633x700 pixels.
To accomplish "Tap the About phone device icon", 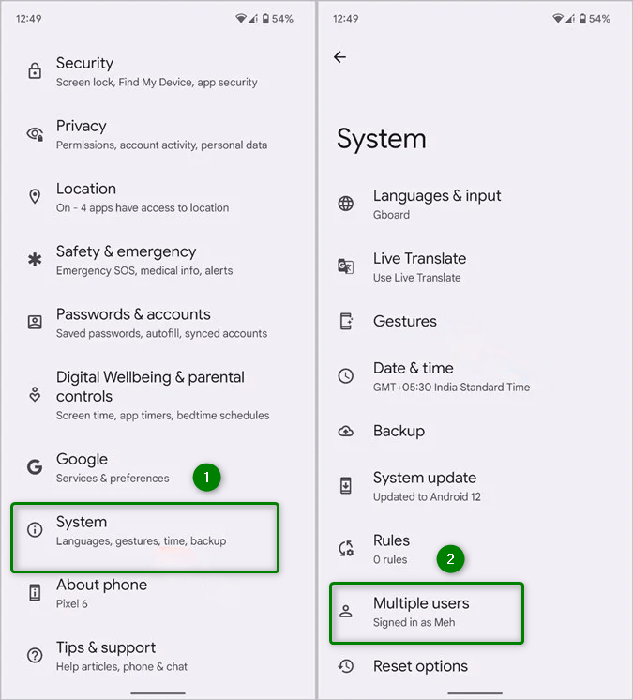I will click(x=35, y=593).
